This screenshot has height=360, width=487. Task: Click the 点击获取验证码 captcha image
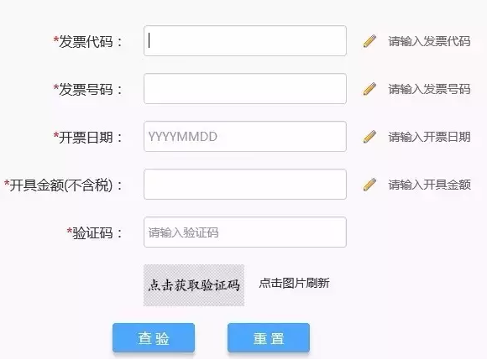(194, 285)
